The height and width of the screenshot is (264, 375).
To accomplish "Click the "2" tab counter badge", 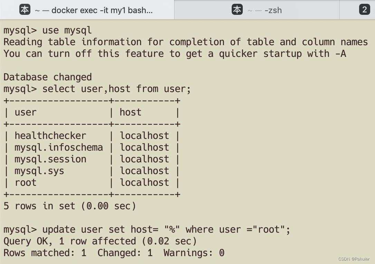I will (x=365, y=9).
